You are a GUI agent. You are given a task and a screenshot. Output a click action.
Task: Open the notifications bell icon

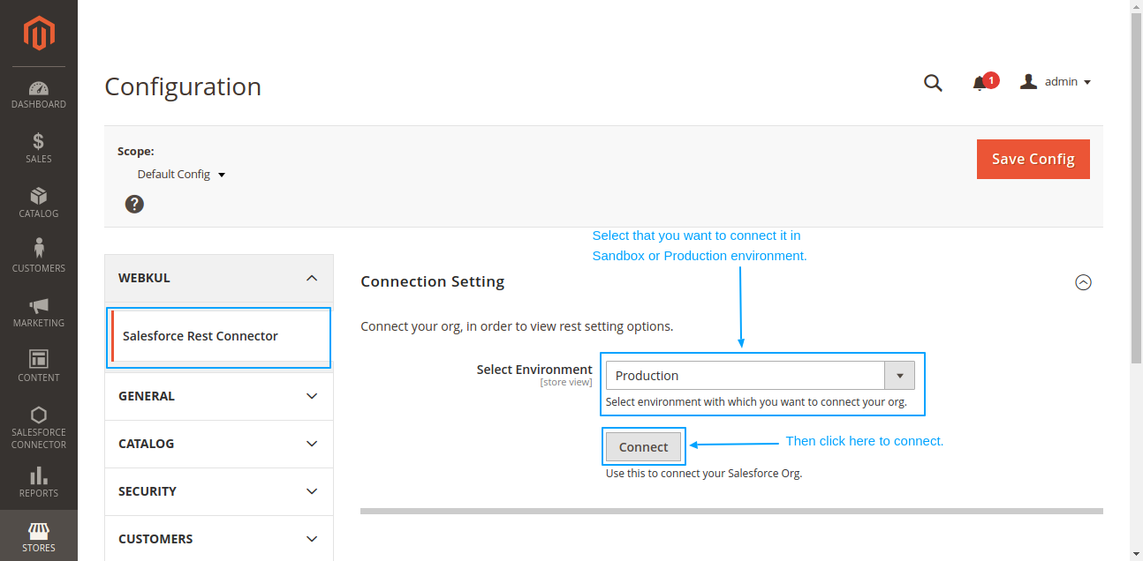(980, 84)
